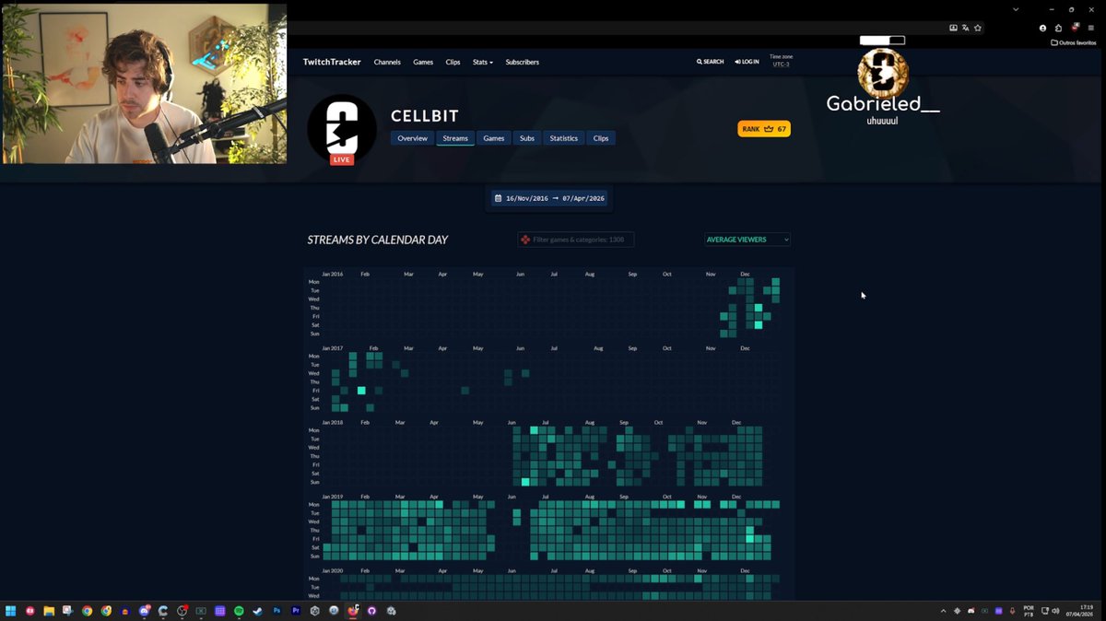Open the Average Viewers dropdown

click(747, 240)
